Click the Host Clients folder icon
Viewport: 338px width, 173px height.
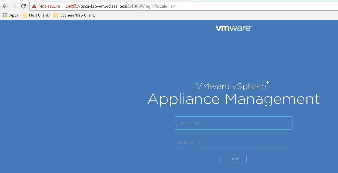click(25, 15)
